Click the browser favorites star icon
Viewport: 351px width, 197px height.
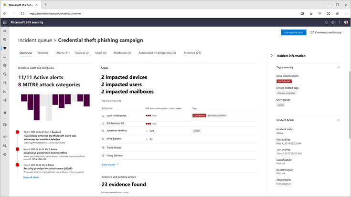pyautogui.click(x=311, y=13)
